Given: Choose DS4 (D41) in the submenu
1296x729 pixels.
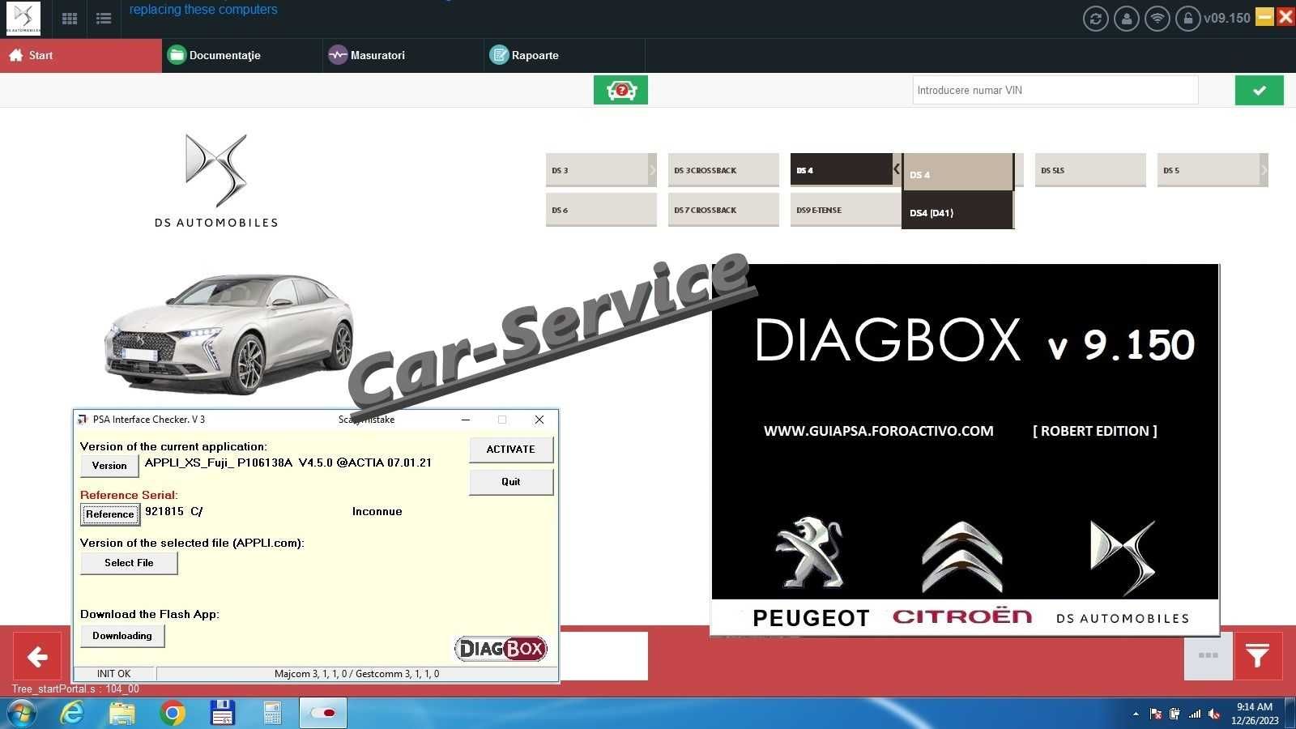Looking at the screenshot, I should click(957, 211).
